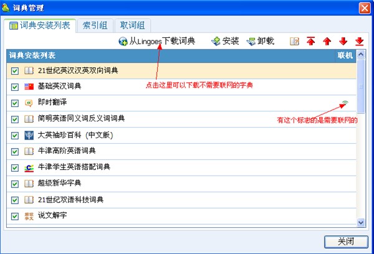Uncheck the 21世纪英汉汉英双向词典 checkbox
Screen dimensions: 374x254
point(15,71)
